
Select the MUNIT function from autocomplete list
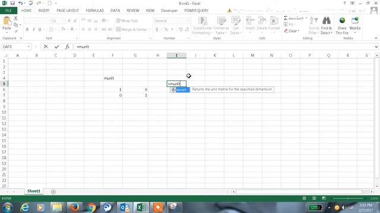pos(180,90)
